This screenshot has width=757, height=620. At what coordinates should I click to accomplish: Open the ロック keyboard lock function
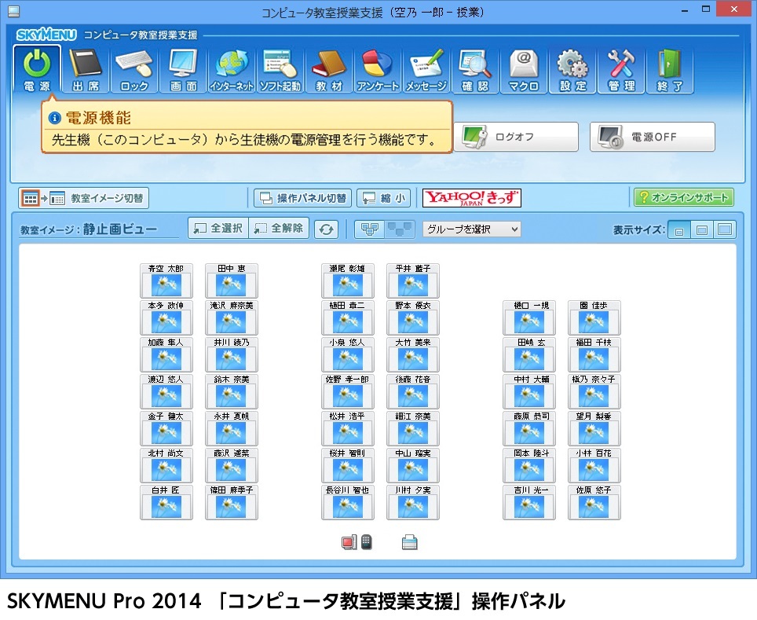134,70
